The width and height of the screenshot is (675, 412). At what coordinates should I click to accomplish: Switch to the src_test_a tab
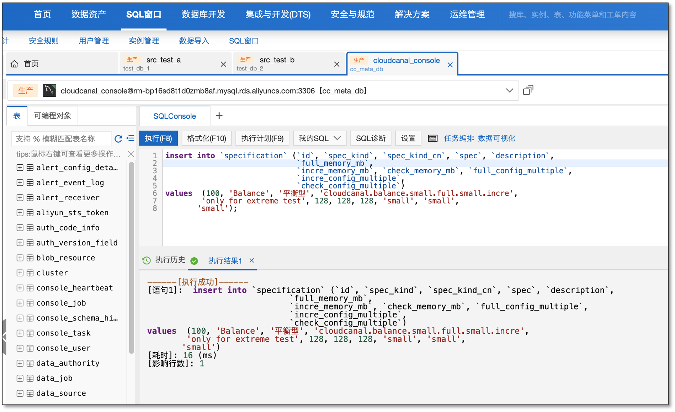click(175, 64)
